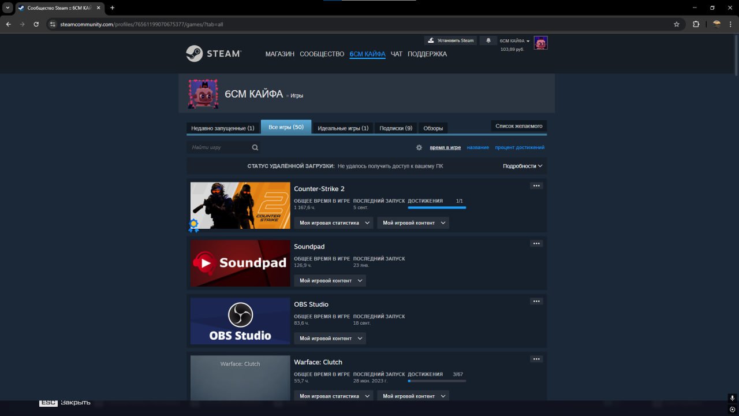Open the 'Подписки (9)' tab

395,128
